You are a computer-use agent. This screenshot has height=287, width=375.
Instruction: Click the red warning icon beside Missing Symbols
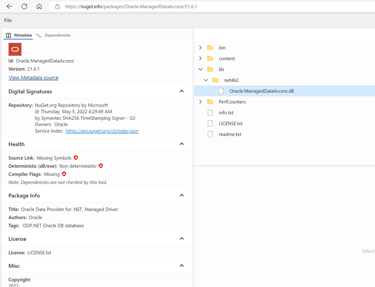[x=76, y=158]
